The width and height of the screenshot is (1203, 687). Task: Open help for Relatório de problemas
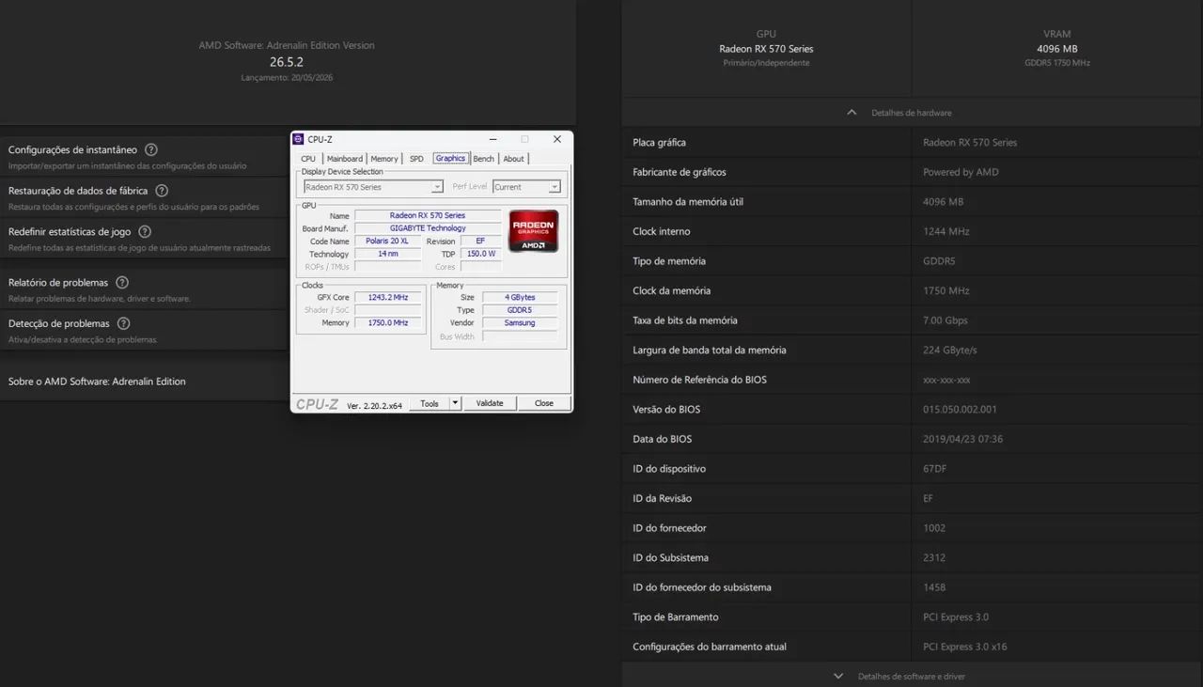tap(122, 282)
